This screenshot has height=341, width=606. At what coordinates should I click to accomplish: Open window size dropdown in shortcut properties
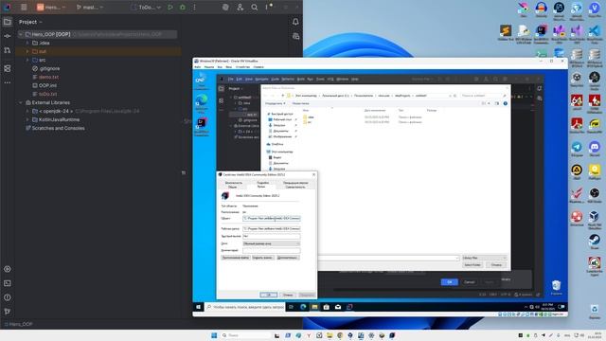pos(272,243)
